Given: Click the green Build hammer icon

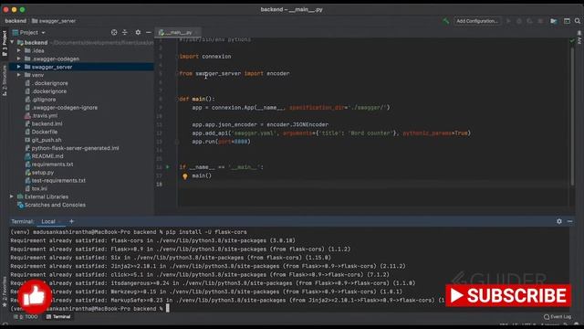Looking at the screenshot, I should pos(446,21).
